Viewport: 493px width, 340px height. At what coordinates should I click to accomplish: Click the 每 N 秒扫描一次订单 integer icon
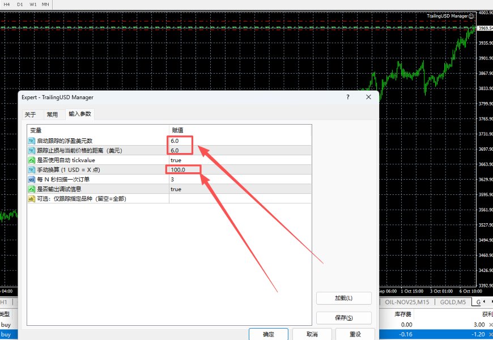coord(31,179)
